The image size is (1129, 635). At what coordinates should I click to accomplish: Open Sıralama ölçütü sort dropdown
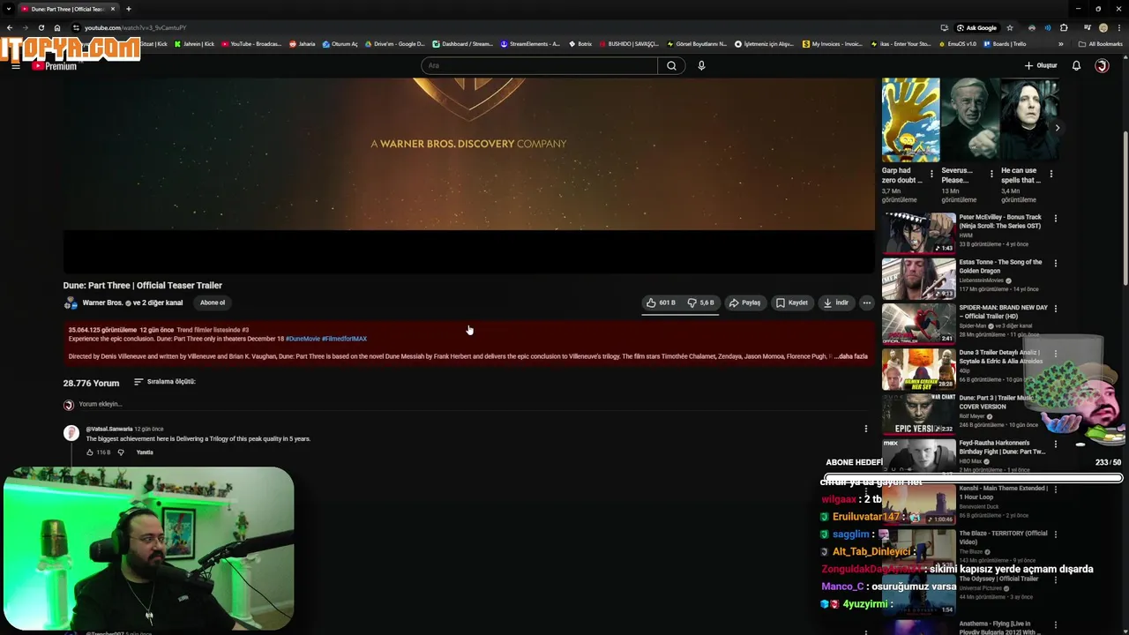coord(164,382)
